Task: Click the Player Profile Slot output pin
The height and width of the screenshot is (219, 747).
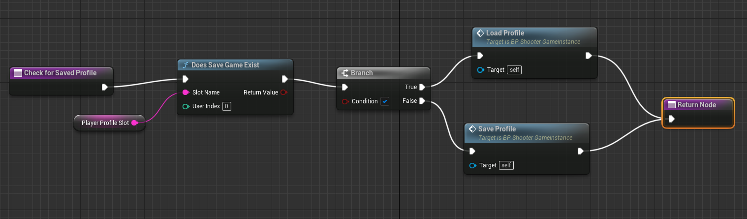Action: [x=135, y=123]
